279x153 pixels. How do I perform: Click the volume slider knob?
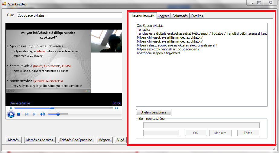click(x=58, y=114)
